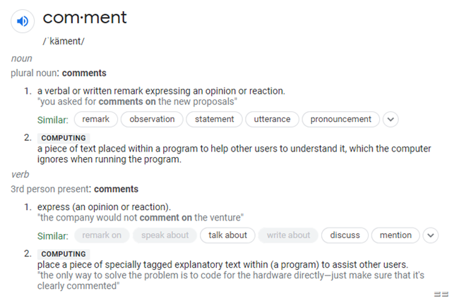Select the 'remark' synonym chip
452x303 pixels.
pos(96,119)
